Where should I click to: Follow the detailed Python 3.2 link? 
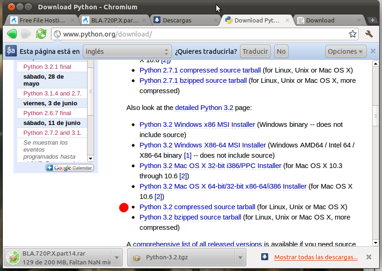click(204, 108)
